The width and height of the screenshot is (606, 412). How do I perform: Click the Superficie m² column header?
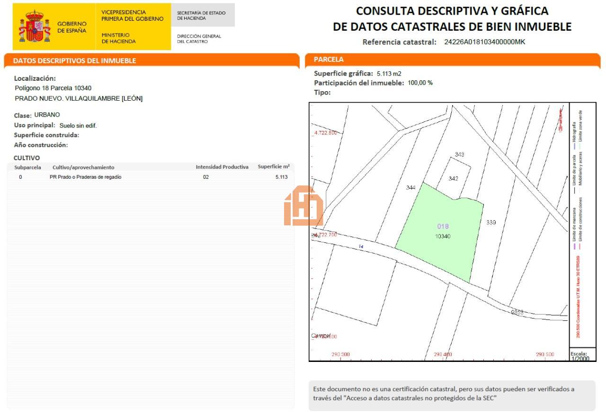pyautogui.click(x=273, y=167)
